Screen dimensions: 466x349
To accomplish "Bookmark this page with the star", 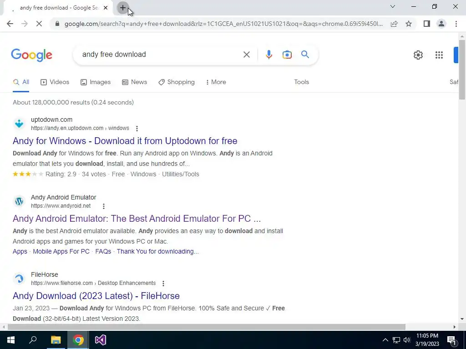I will (409, 24).
